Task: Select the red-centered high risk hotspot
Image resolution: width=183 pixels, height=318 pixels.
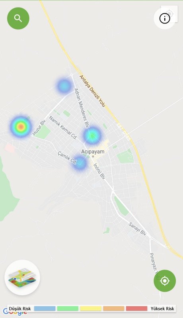Action: click(21, 126)
